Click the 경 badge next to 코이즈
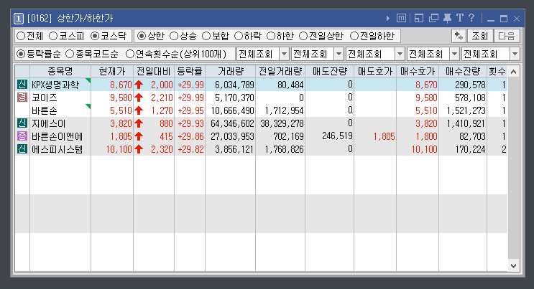534x289 pixels. (x=22, y=98)
